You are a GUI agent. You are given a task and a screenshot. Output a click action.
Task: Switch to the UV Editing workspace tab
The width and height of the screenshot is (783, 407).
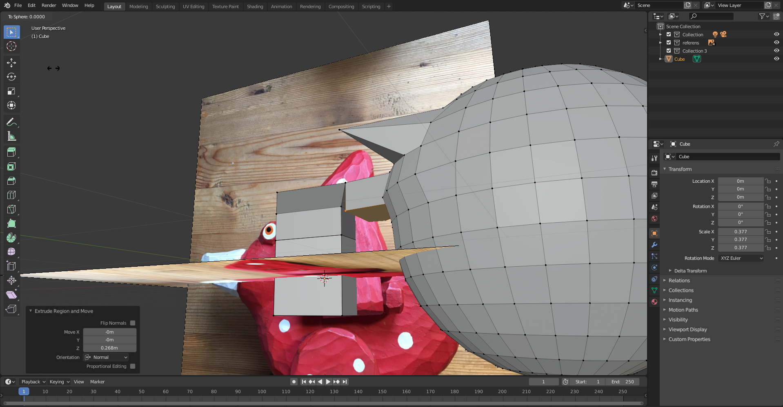coord(194,7)
